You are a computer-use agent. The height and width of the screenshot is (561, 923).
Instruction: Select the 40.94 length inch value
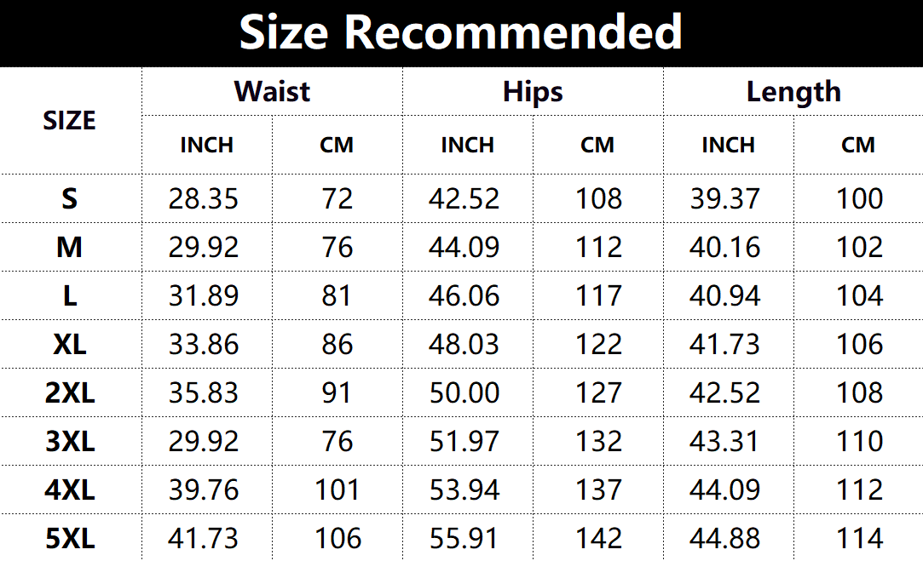pos(725,295)
